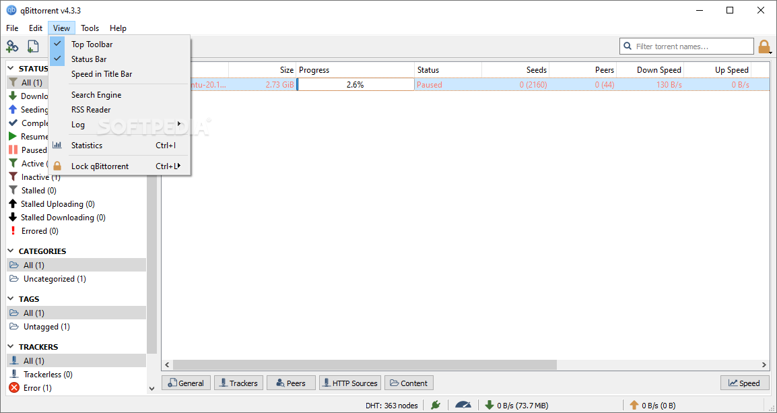
Task: Sort by the Seeds column header
Action: (515, 70)
